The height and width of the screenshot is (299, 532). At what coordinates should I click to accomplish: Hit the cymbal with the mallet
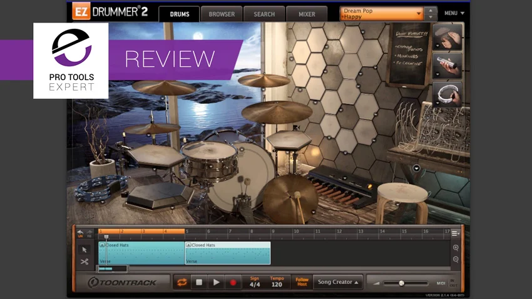tap(290, 199)
